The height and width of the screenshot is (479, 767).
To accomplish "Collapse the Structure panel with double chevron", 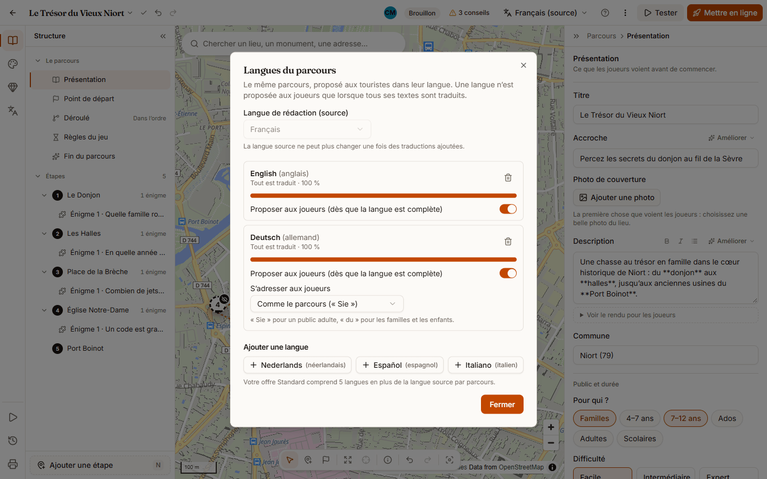I will [x=163, y=36].
